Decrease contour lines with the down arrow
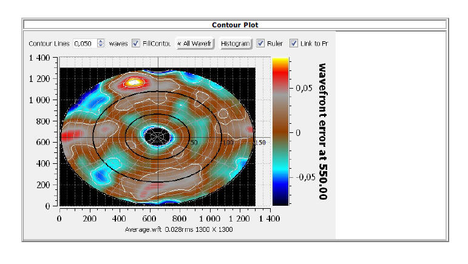The image size is (468, 264). [101, 46]
